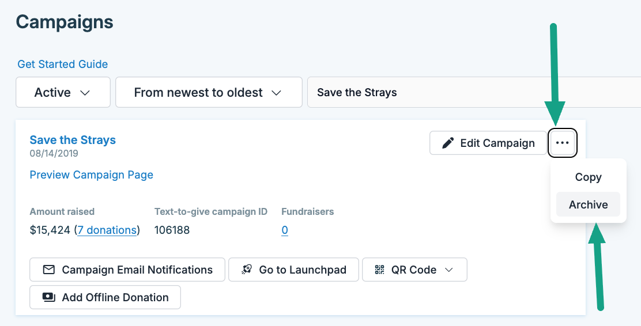Expand the QR Code dropdown chevron
The height and width of the screenshot is (326, 641).
pos(450,270)
